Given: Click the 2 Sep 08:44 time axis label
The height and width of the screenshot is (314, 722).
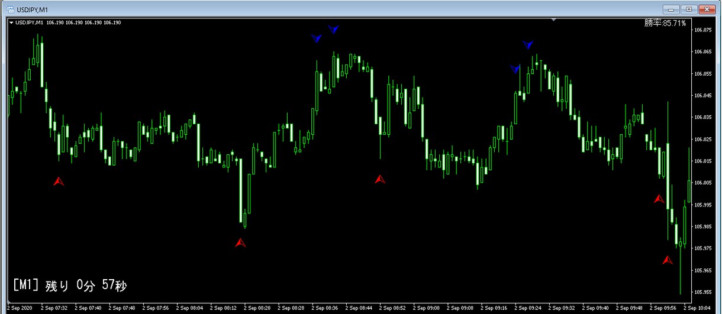Looking at the screenshot, I should [359, 308].
